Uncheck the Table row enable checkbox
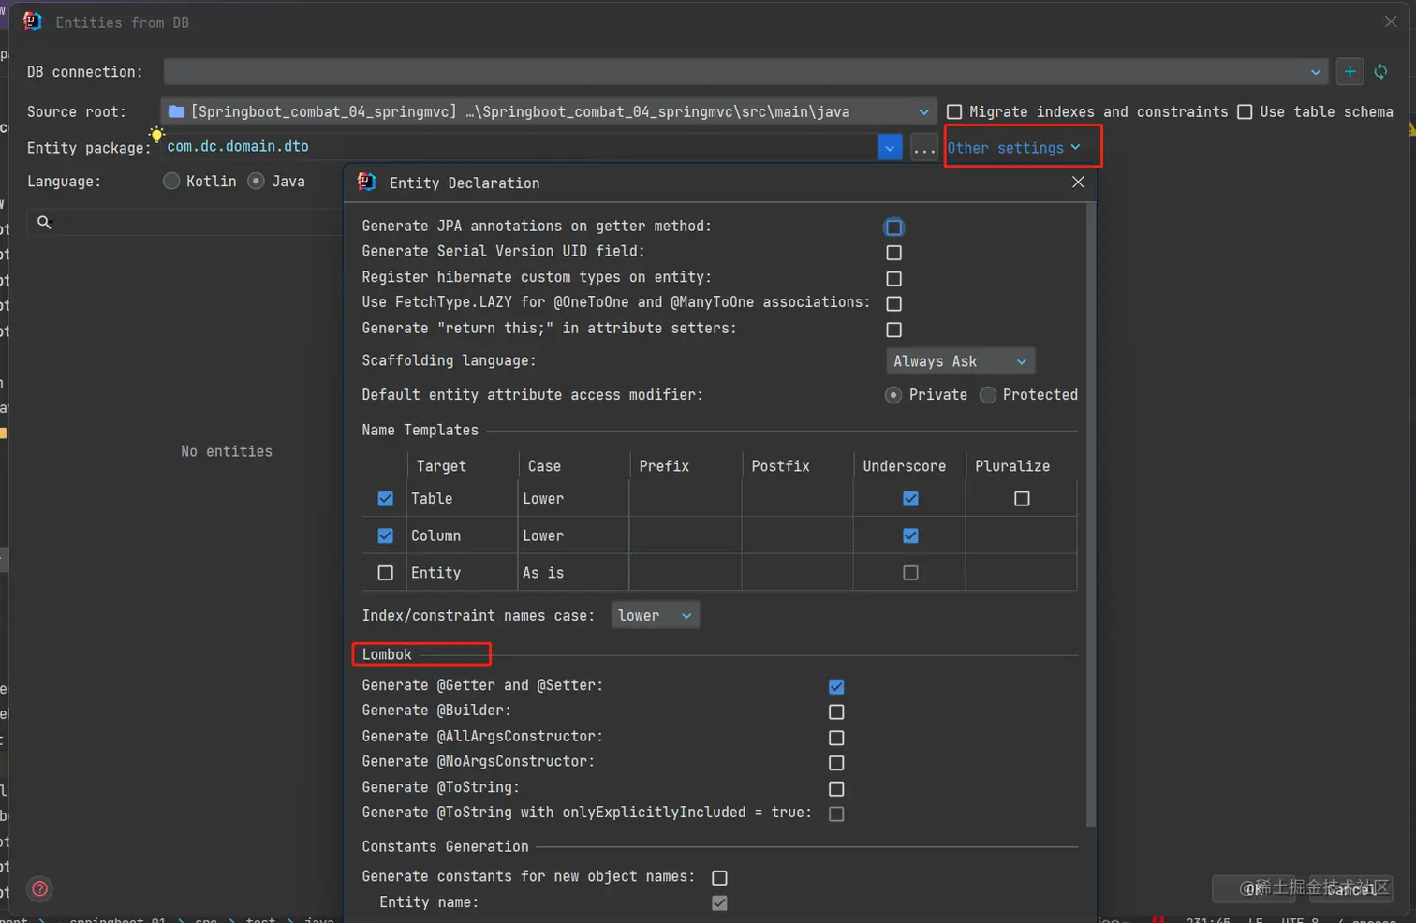 (x=385, y=499)
